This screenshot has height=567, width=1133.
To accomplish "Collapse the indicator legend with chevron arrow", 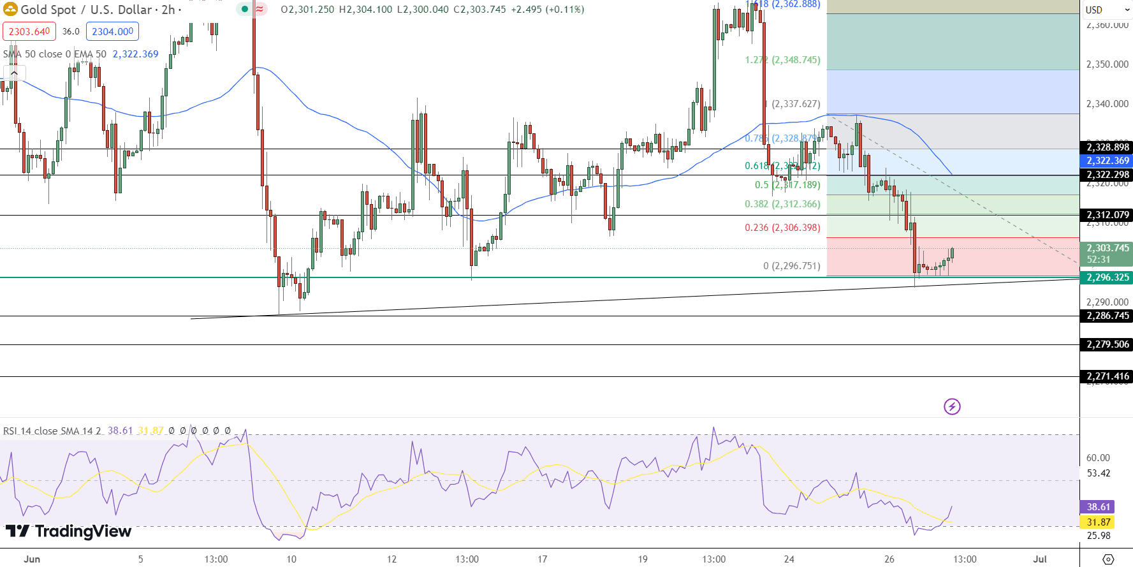I will 14,73.
